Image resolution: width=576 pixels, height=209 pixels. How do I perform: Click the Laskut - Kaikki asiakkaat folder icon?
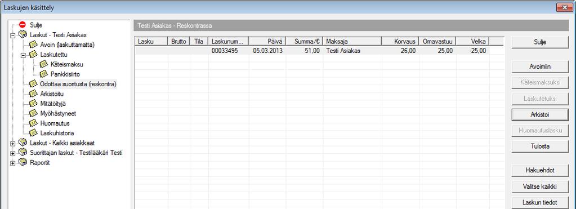[23, 143]
